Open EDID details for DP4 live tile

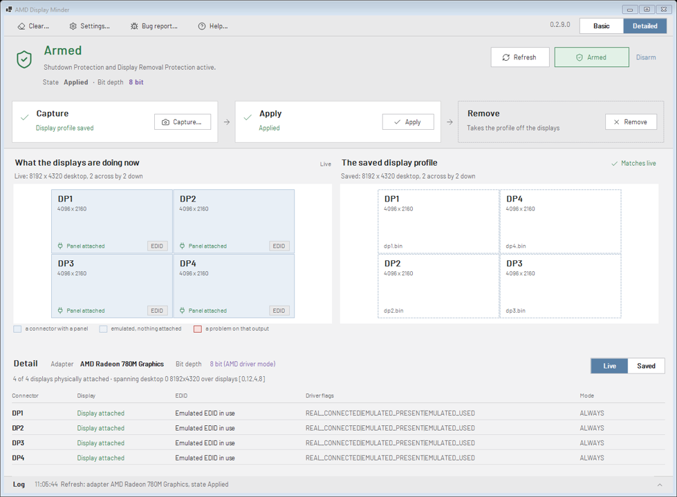pos(279,311)
